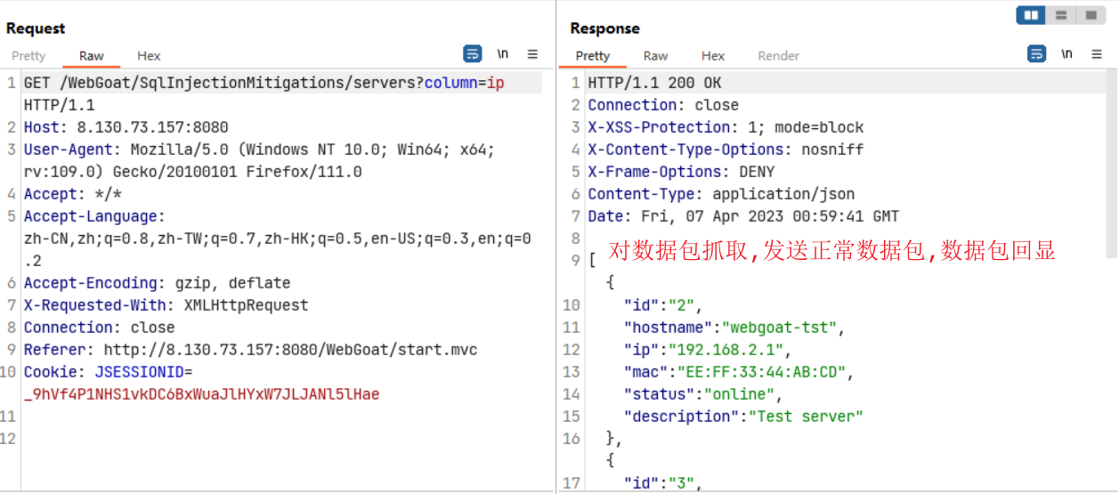Screen dimensions: 1119x494
Task: Open the Request panel hamburger options menu
Action: pyautogui.click(x=532, y=54)
